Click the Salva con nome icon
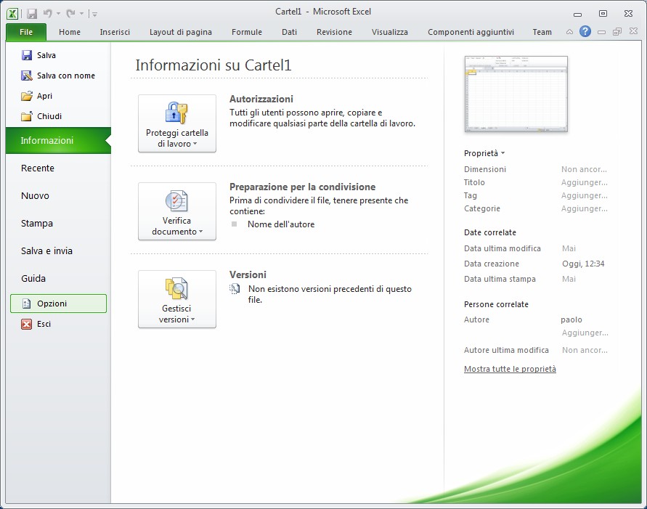Screen dimensions: 647x509 [x=27, y=76]
